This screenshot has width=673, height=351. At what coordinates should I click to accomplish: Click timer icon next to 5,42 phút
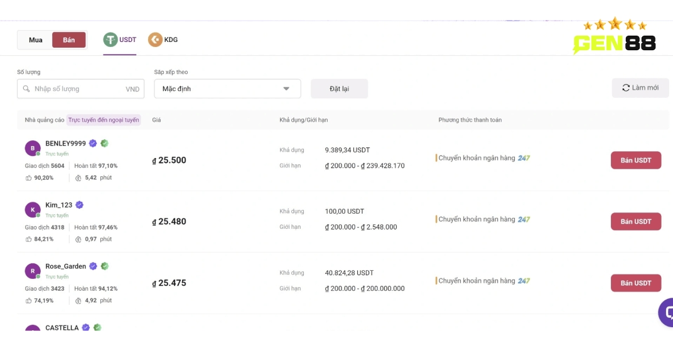pos(78,178)
